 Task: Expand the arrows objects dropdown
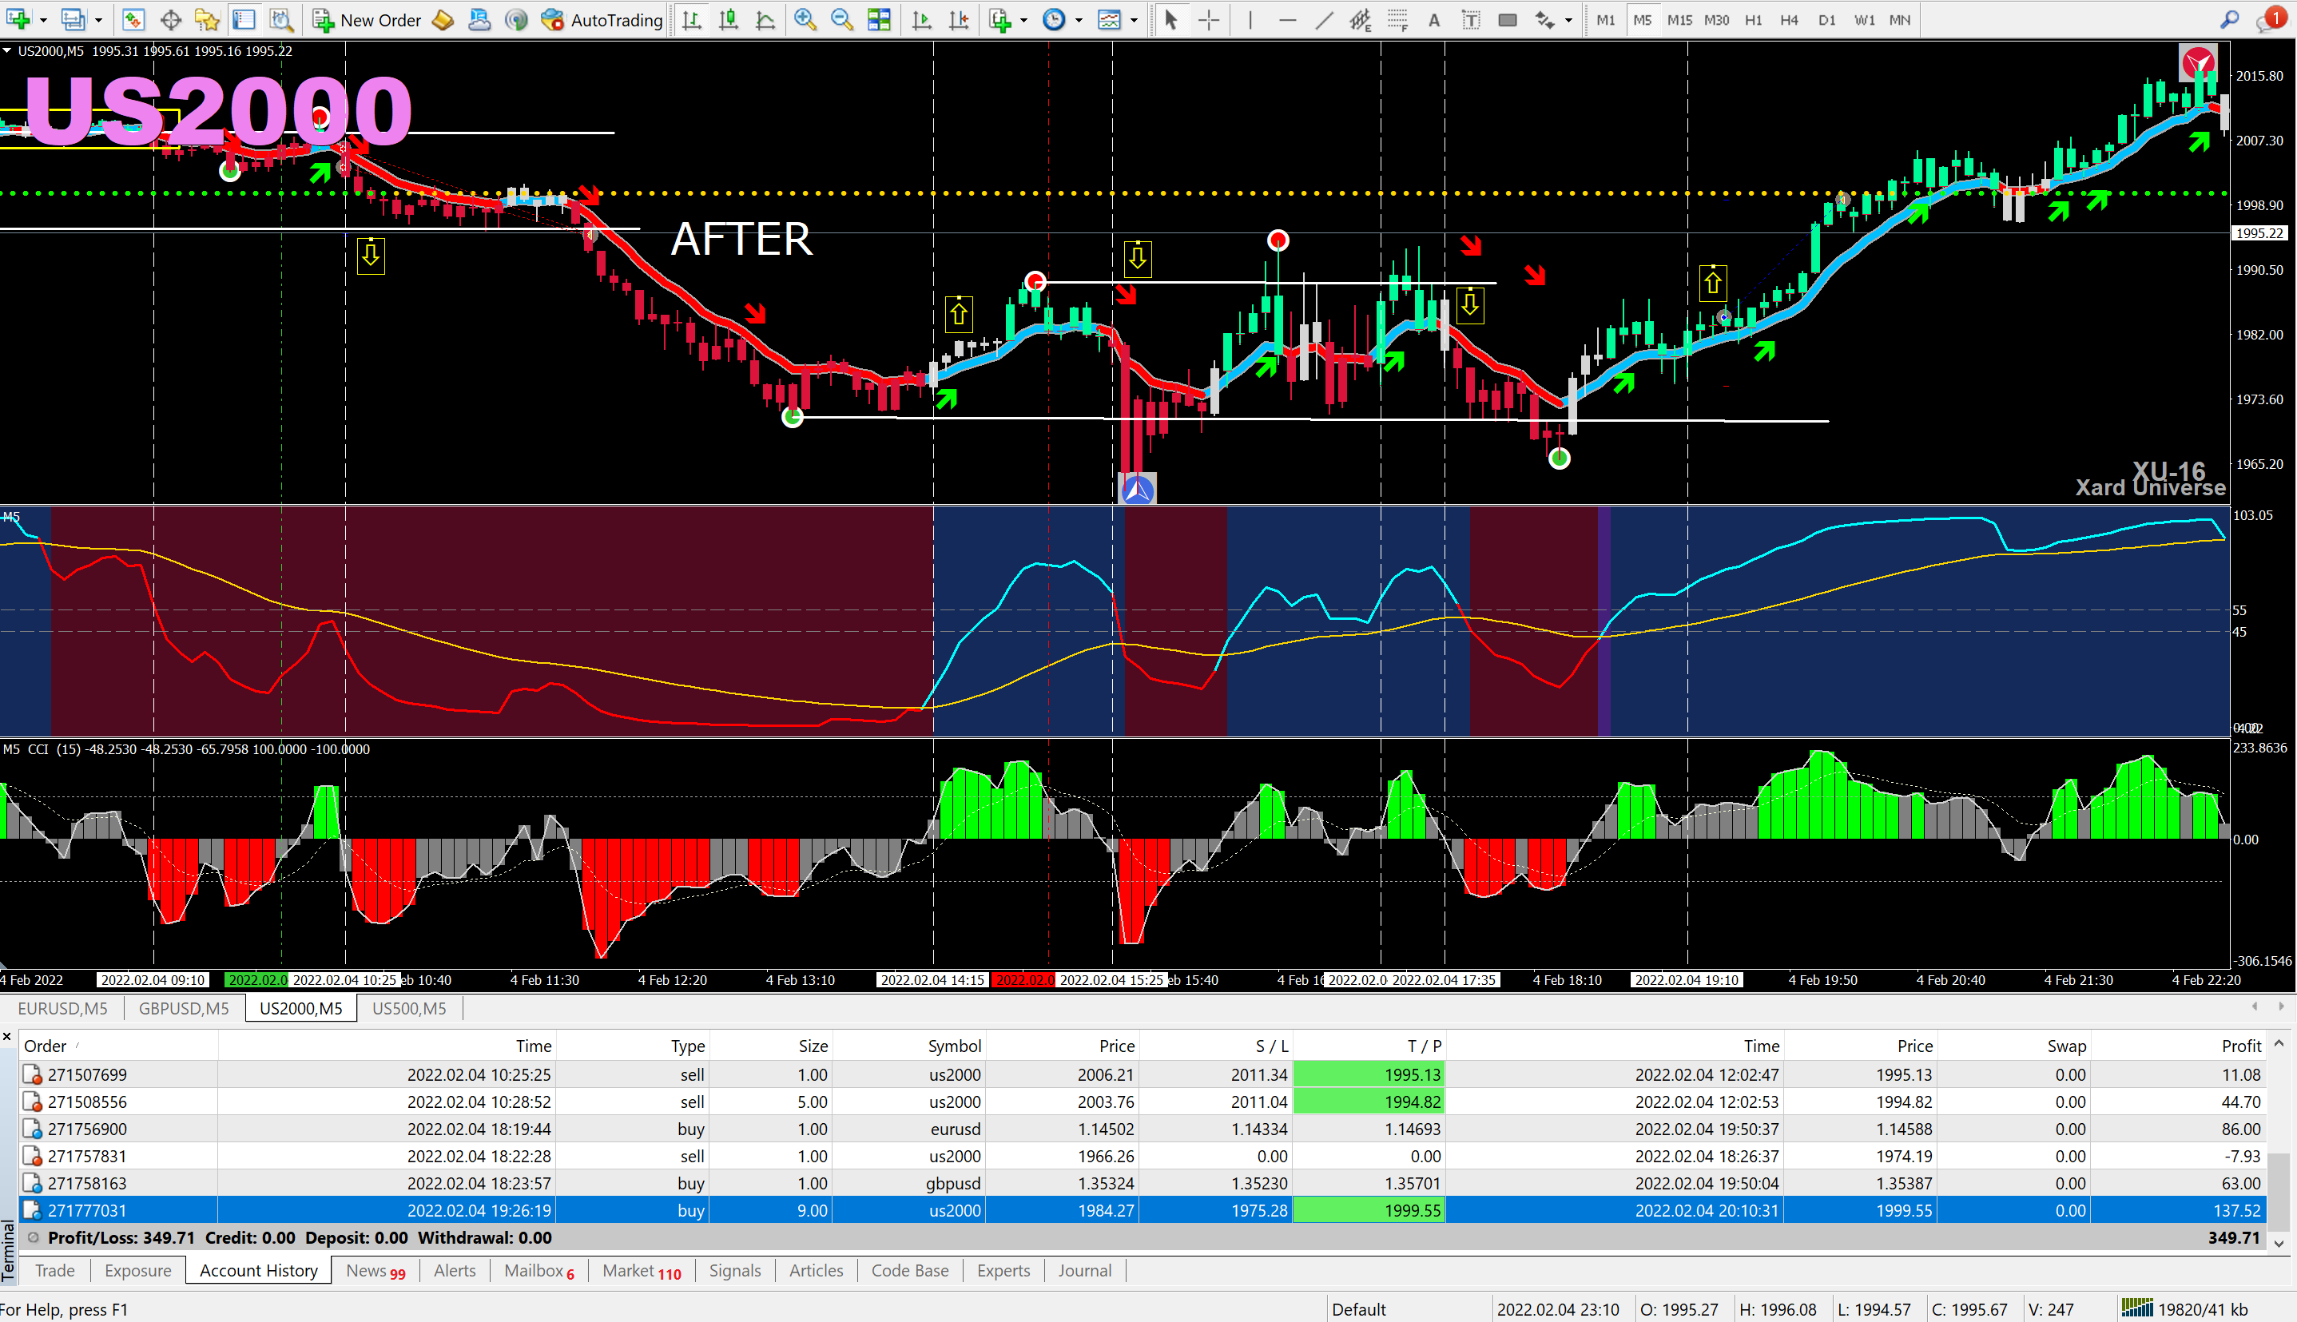pos(1568,20)
